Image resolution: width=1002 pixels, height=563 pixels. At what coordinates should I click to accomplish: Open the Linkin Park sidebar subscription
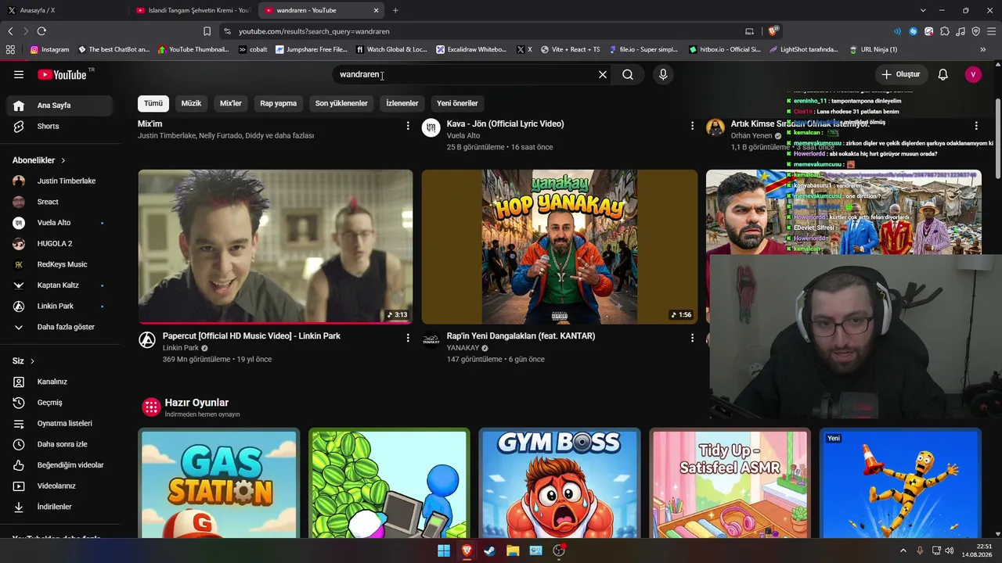click(x=60, y=306)
